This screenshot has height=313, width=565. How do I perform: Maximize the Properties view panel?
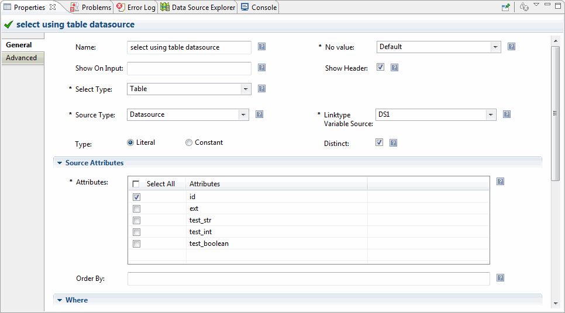(558, 6)
